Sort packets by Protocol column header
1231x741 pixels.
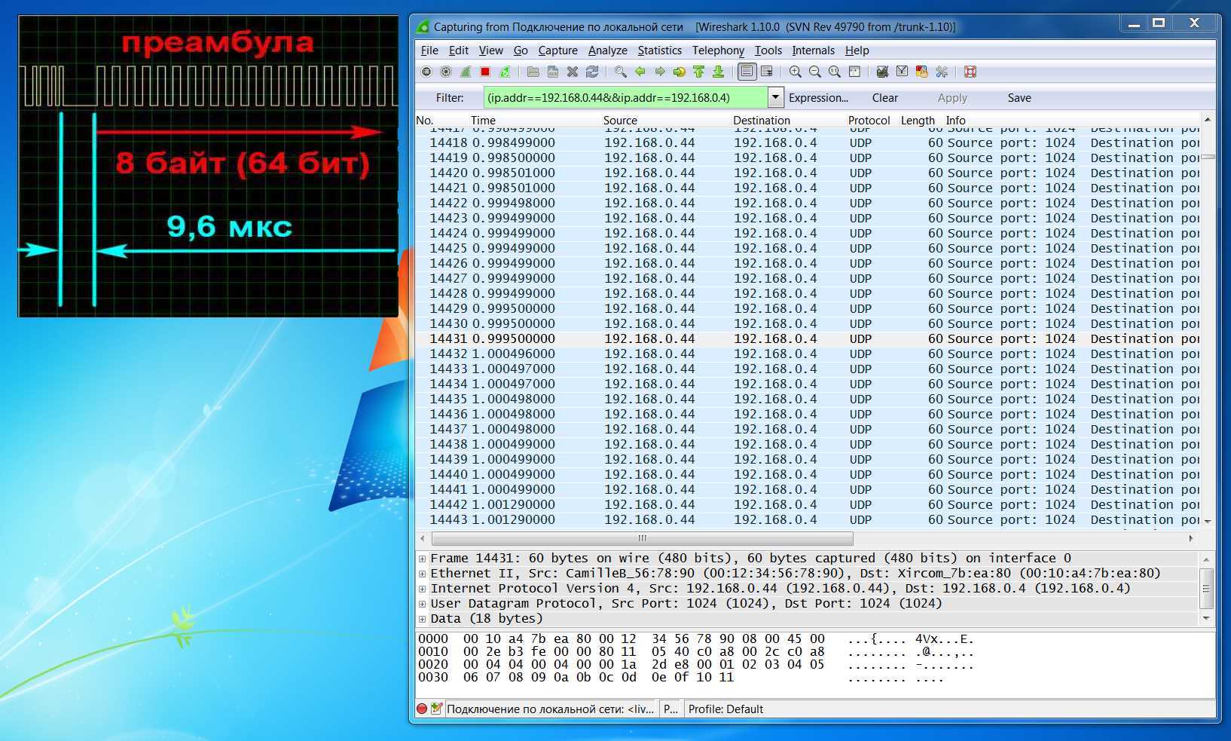tap(869, 121)
